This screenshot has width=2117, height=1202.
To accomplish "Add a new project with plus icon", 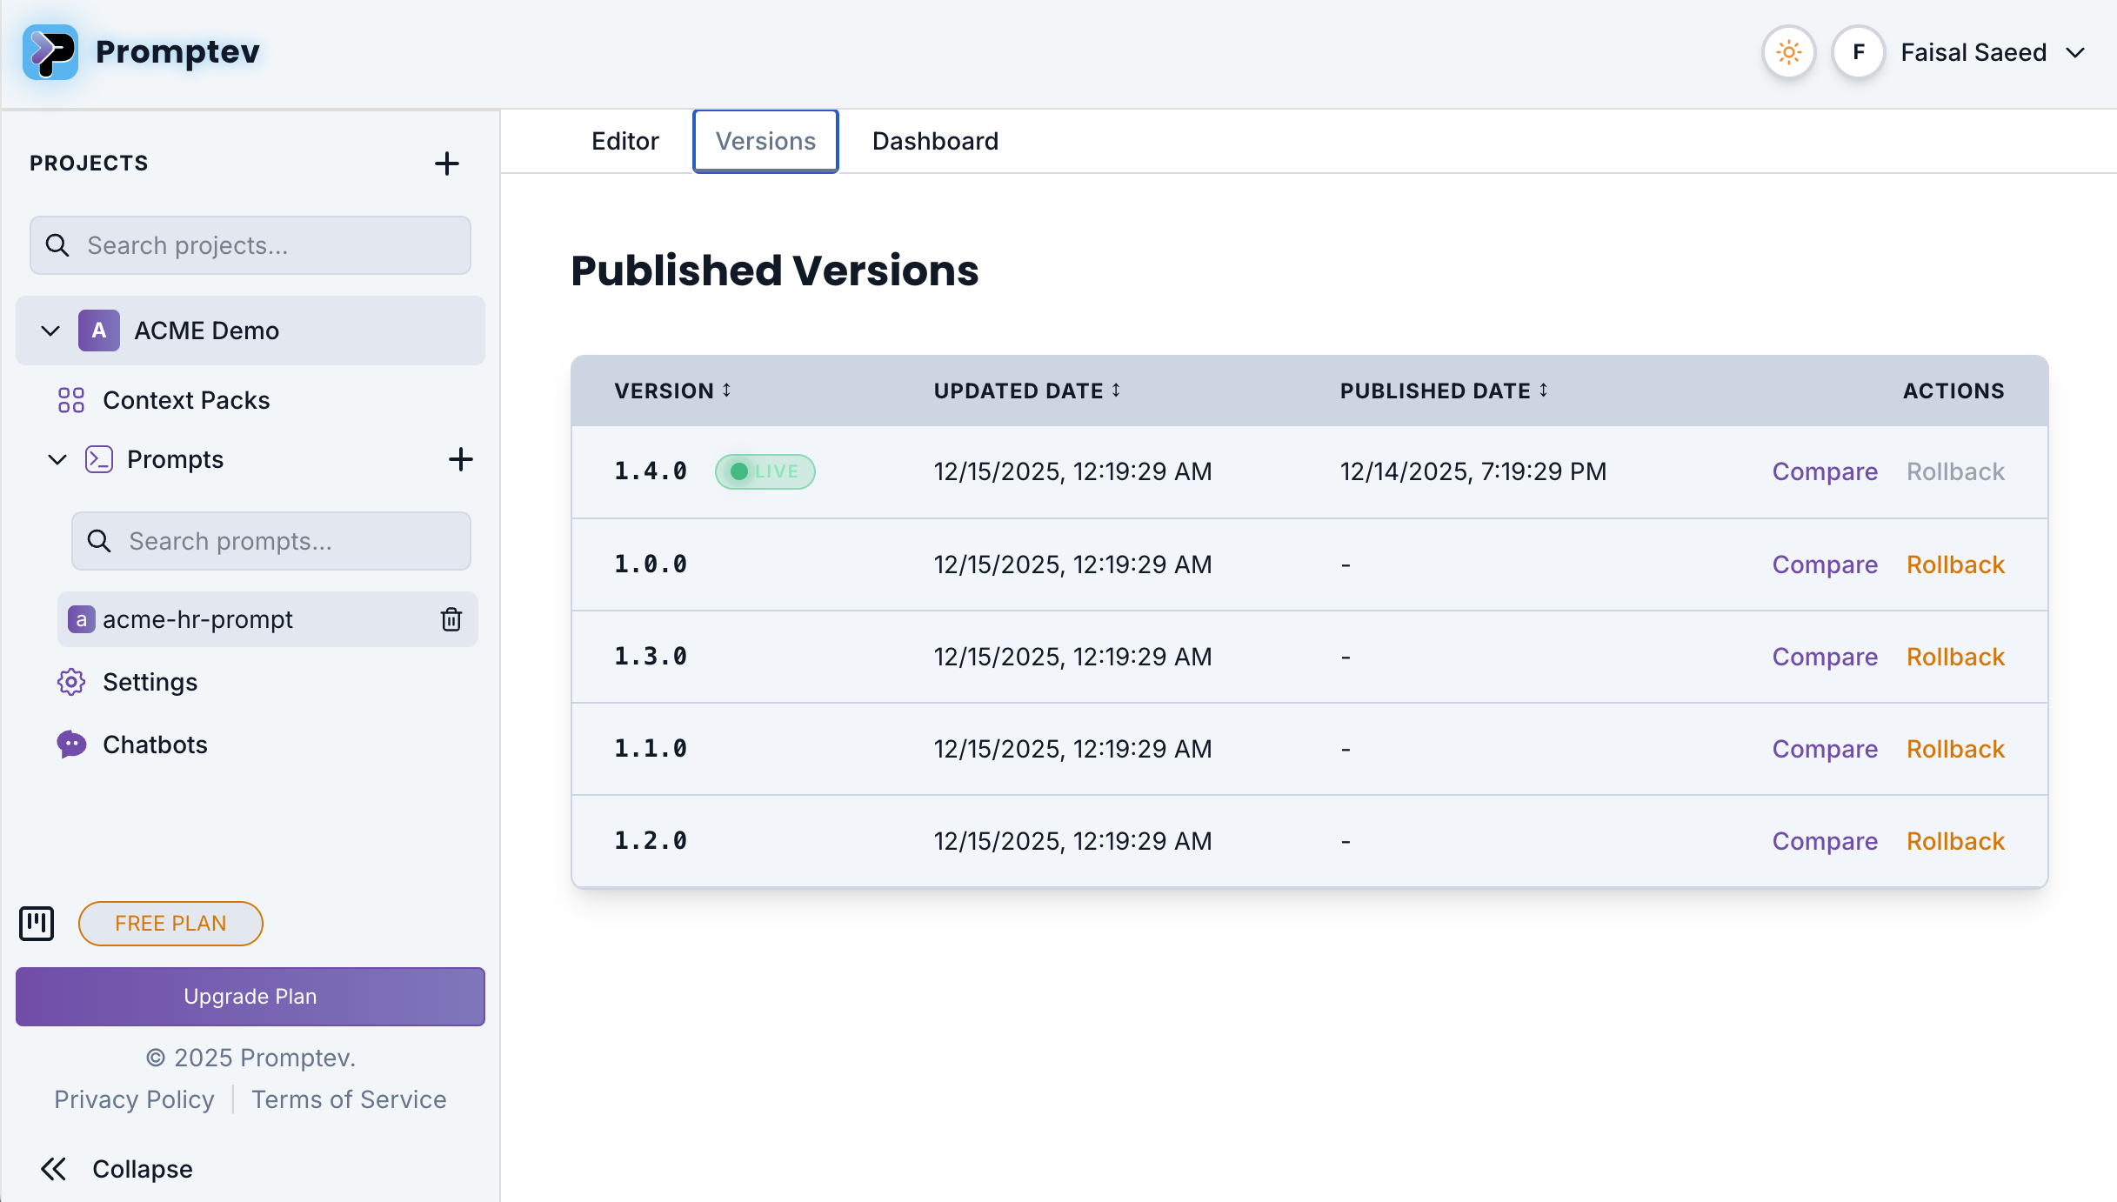I will pyautogui.click(x=446, y=164).
